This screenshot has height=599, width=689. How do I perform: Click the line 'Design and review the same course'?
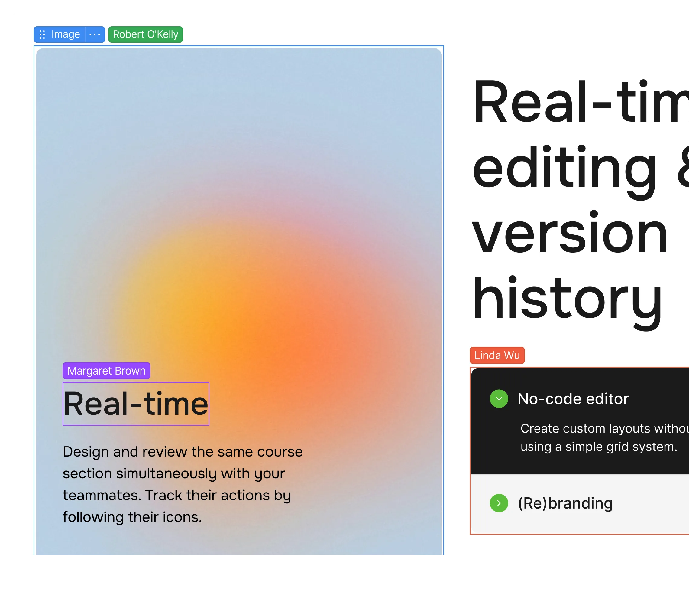(183, 452)
